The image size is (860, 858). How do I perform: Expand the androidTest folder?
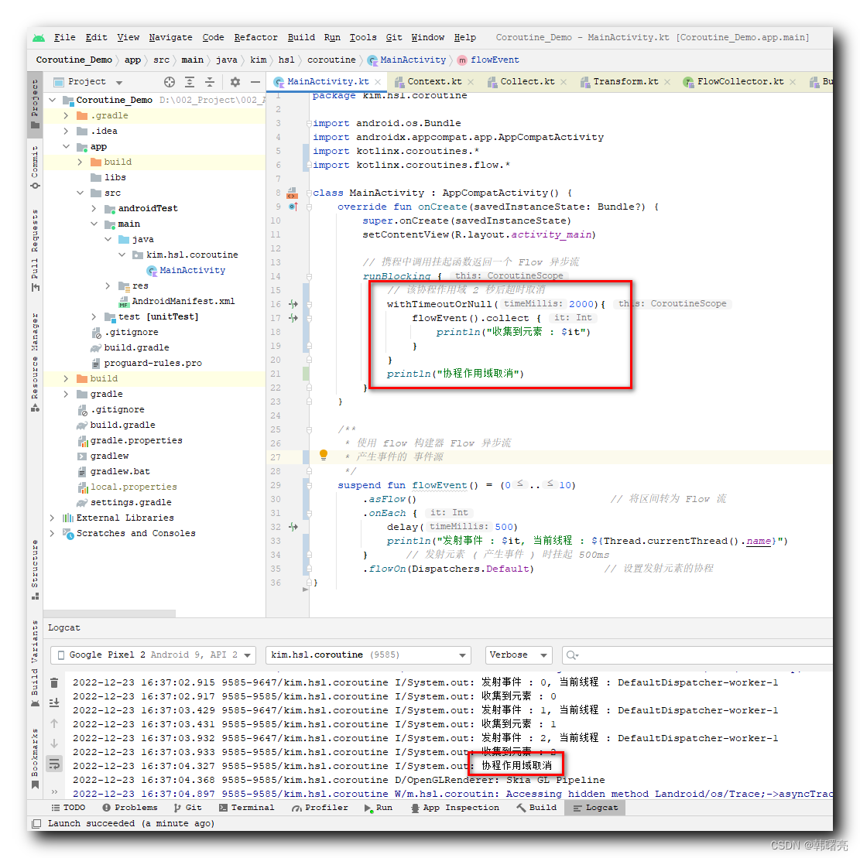coord(94,208)
